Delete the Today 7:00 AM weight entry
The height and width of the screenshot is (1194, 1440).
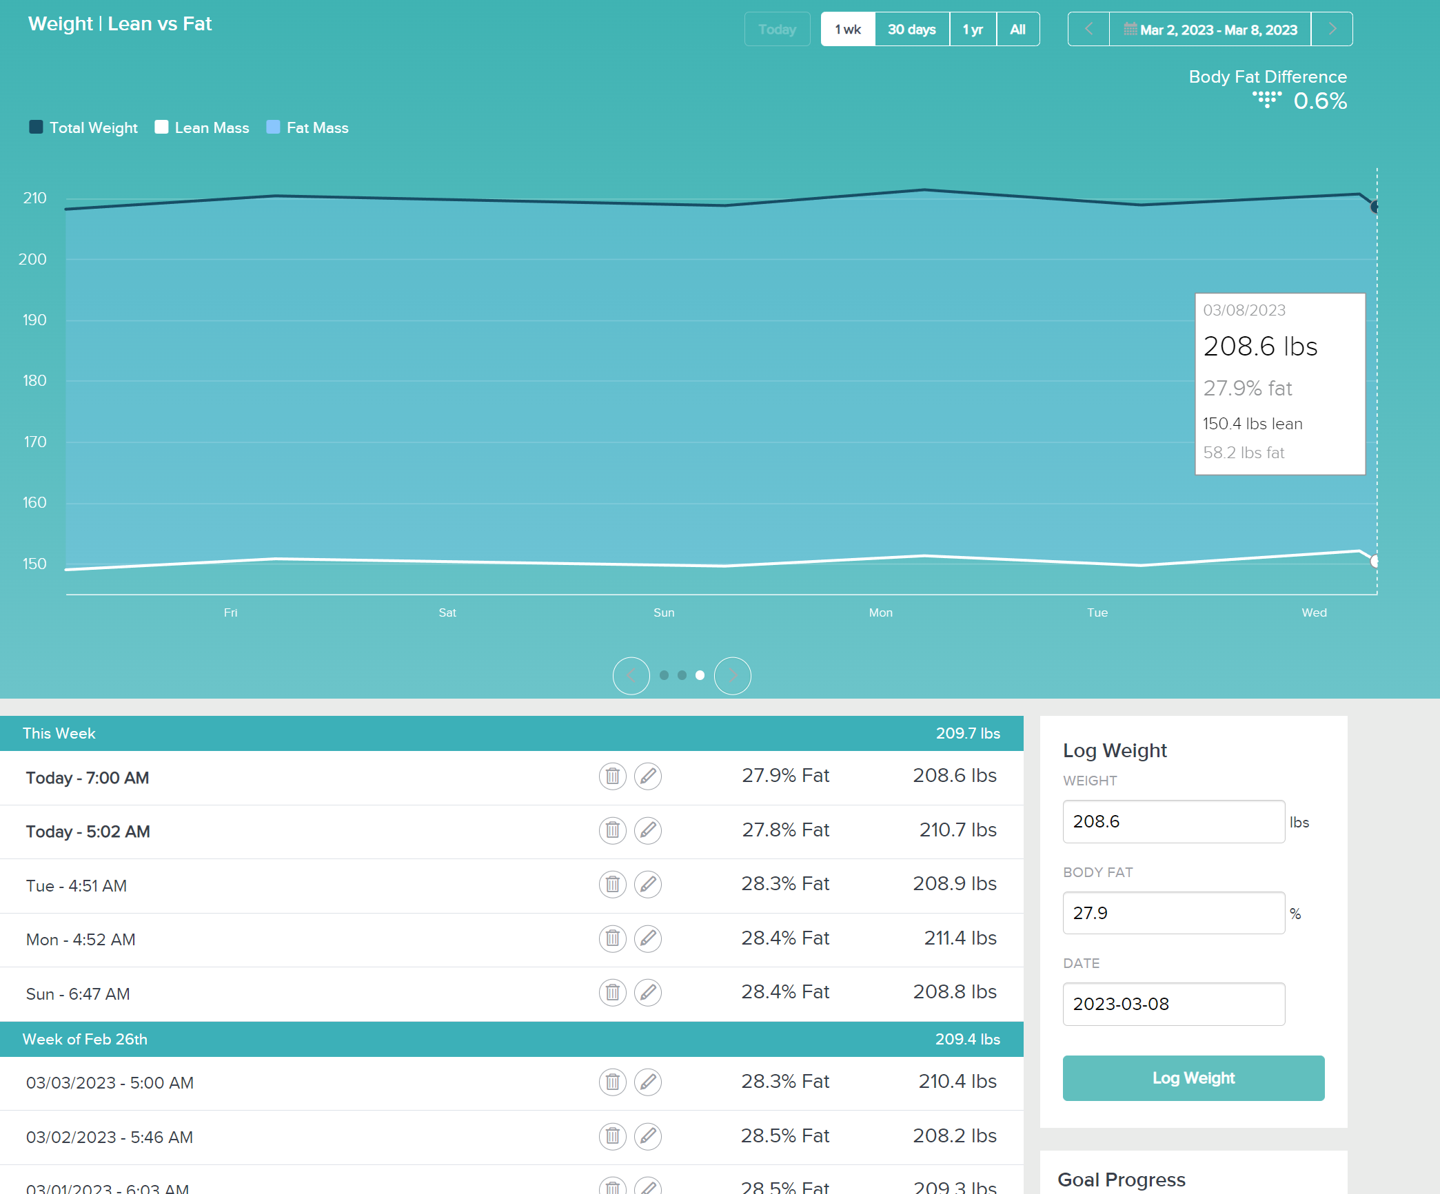pos(612,776)
